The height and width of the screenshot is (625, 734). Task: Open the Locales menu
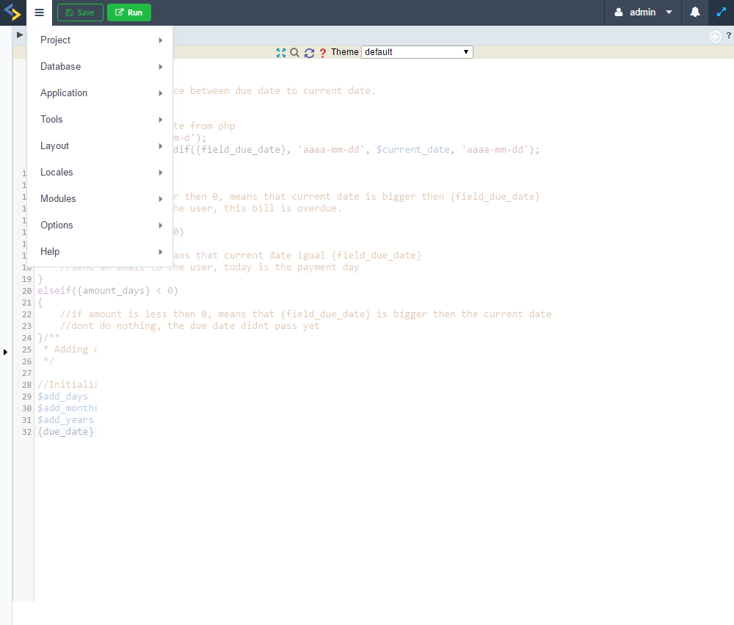(x=100, y=173)
